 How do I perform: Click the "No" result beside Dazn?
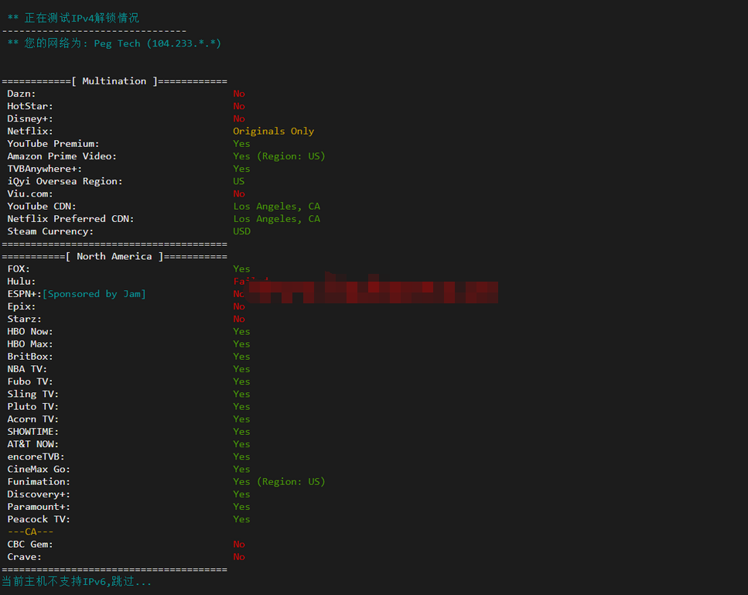click(239, 94)
